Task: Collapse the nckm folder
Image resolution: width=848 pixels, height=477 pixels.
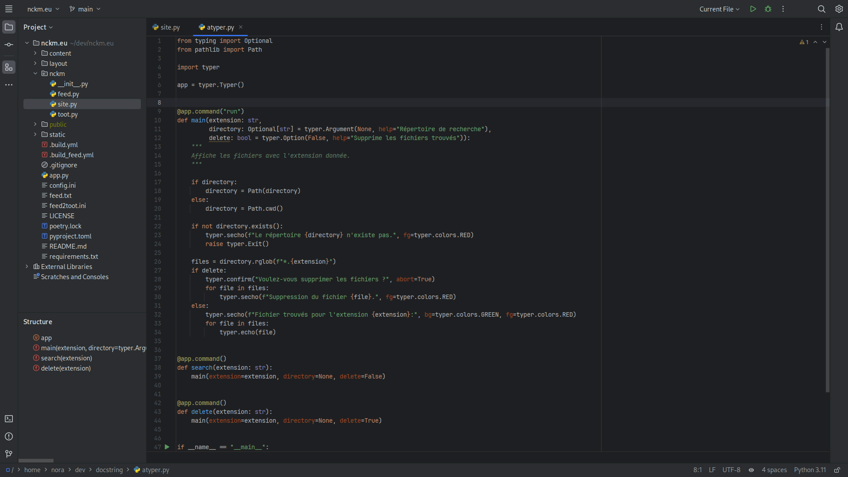Action: (35, 73)
